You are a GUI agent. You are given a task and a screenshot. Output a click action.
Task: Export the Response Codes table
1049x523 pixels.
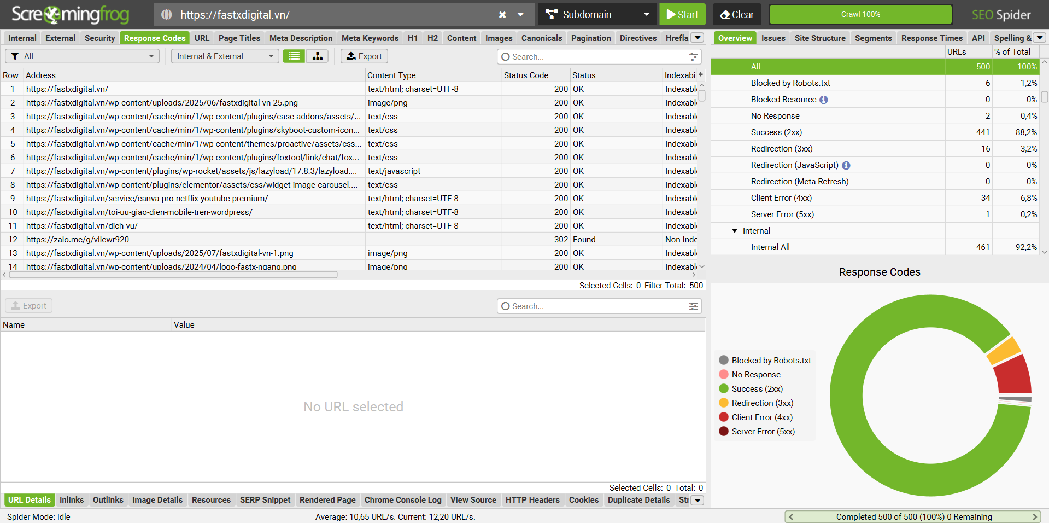tap(364, 56)
